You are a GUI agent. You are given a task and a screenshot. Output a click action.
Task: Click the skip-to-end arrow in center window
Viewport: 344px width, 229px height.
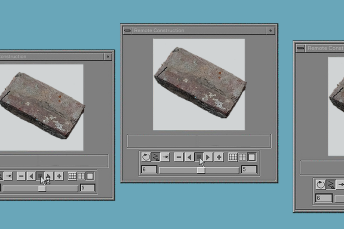click(x=166, y=157)
